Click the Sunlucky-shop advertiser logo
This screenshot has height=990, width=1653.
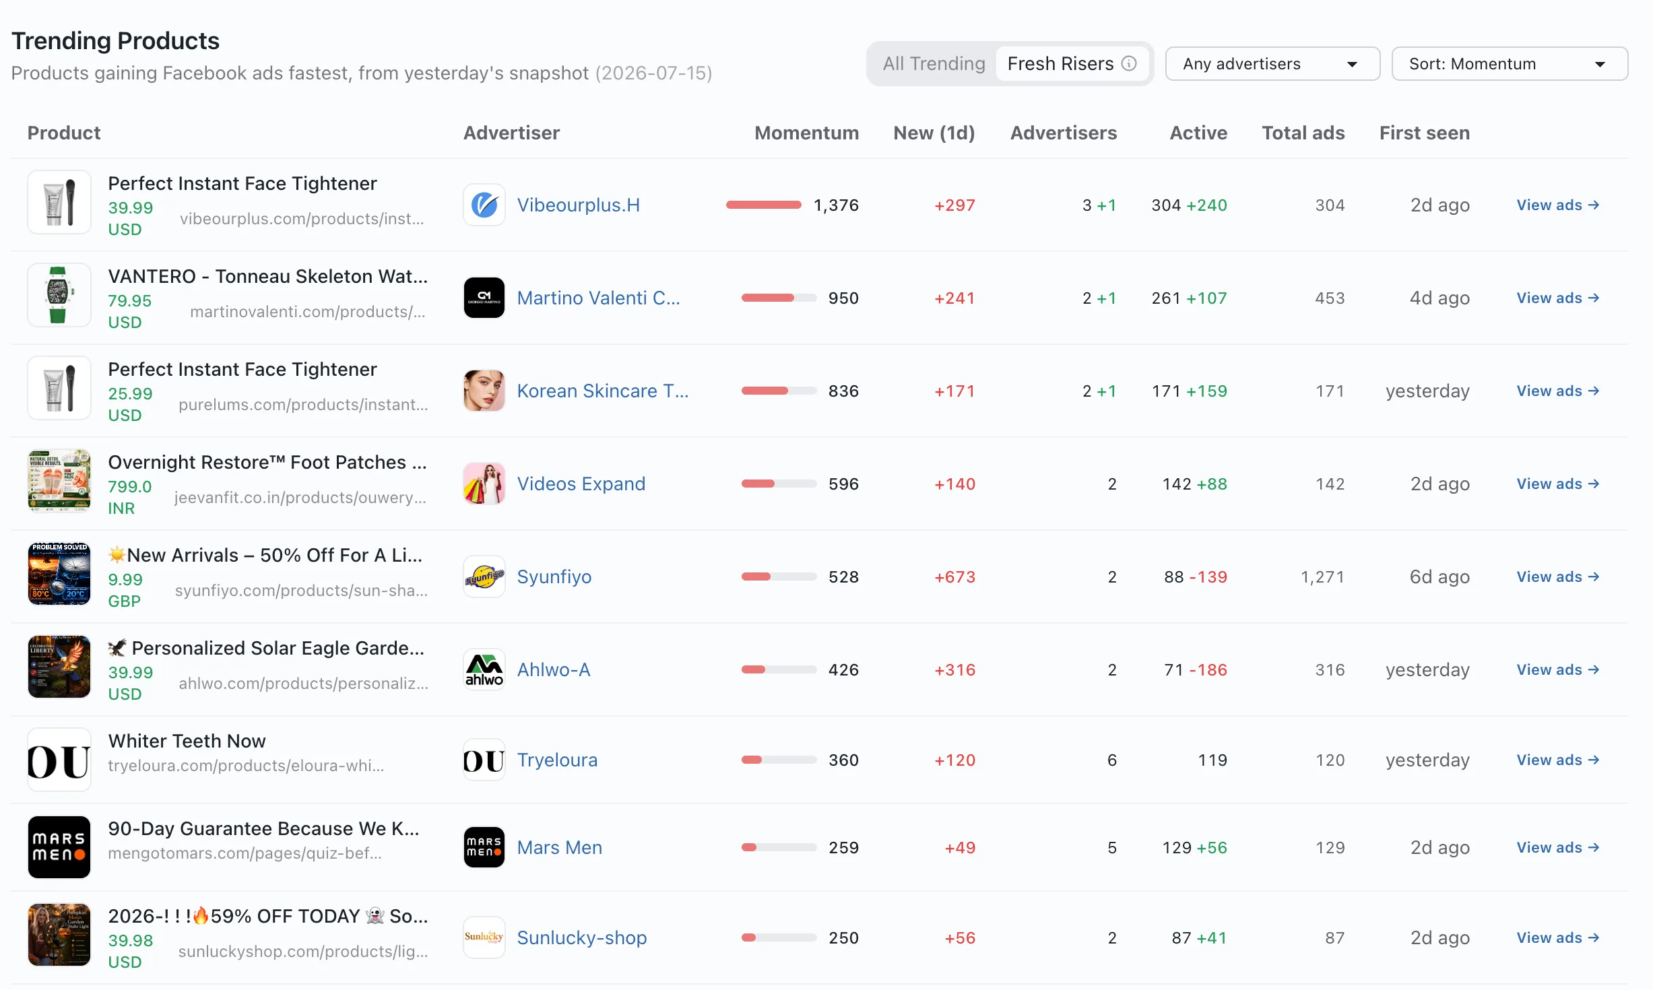click(484, 937)
